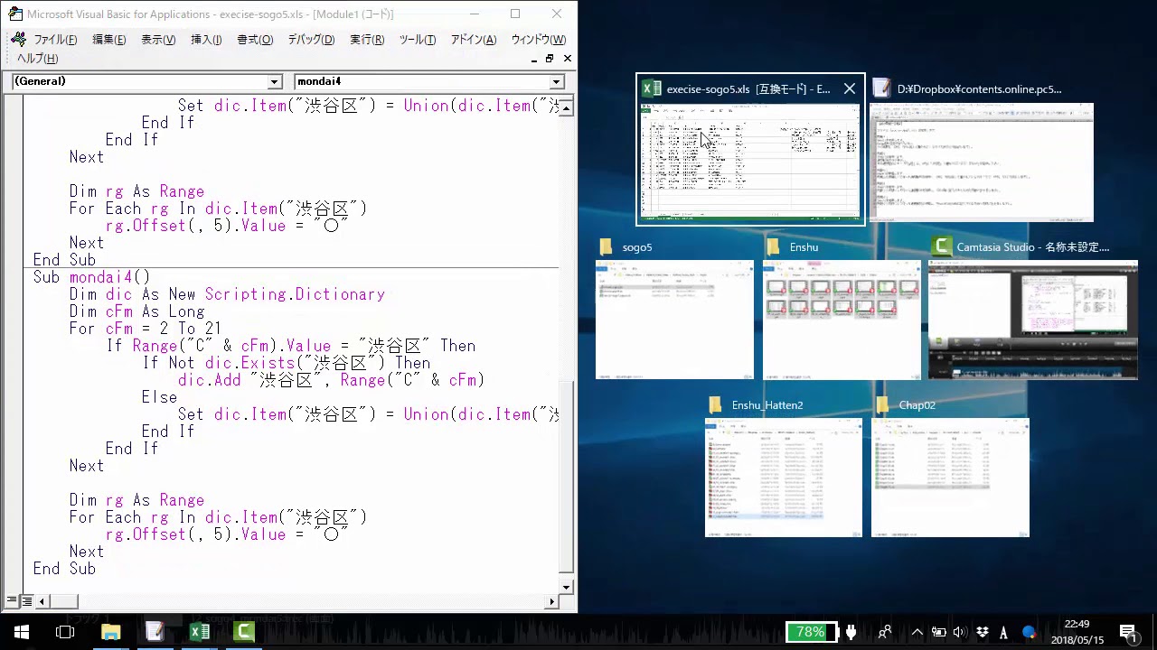Close the execise-sogo5.xls thumbnail with X
Screen dimensions: 1157x650
tap(849, 88)
